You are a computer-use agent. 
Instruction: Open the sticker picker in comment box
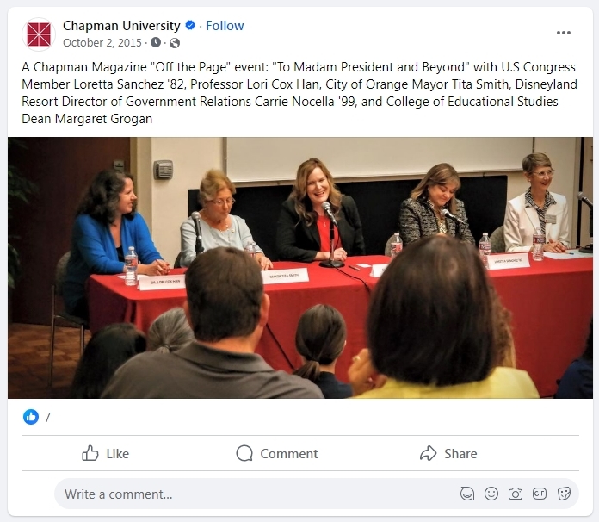[x=564, y=494]
